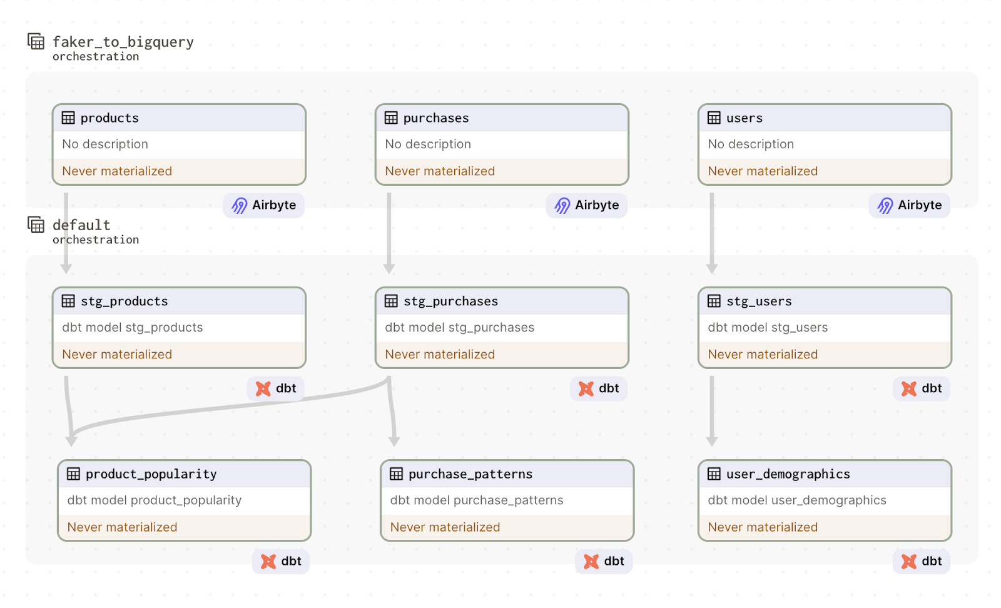The image size is (1001, 608).
Task: Click the orchestration icon beside default
Action: tap(36, 224)
